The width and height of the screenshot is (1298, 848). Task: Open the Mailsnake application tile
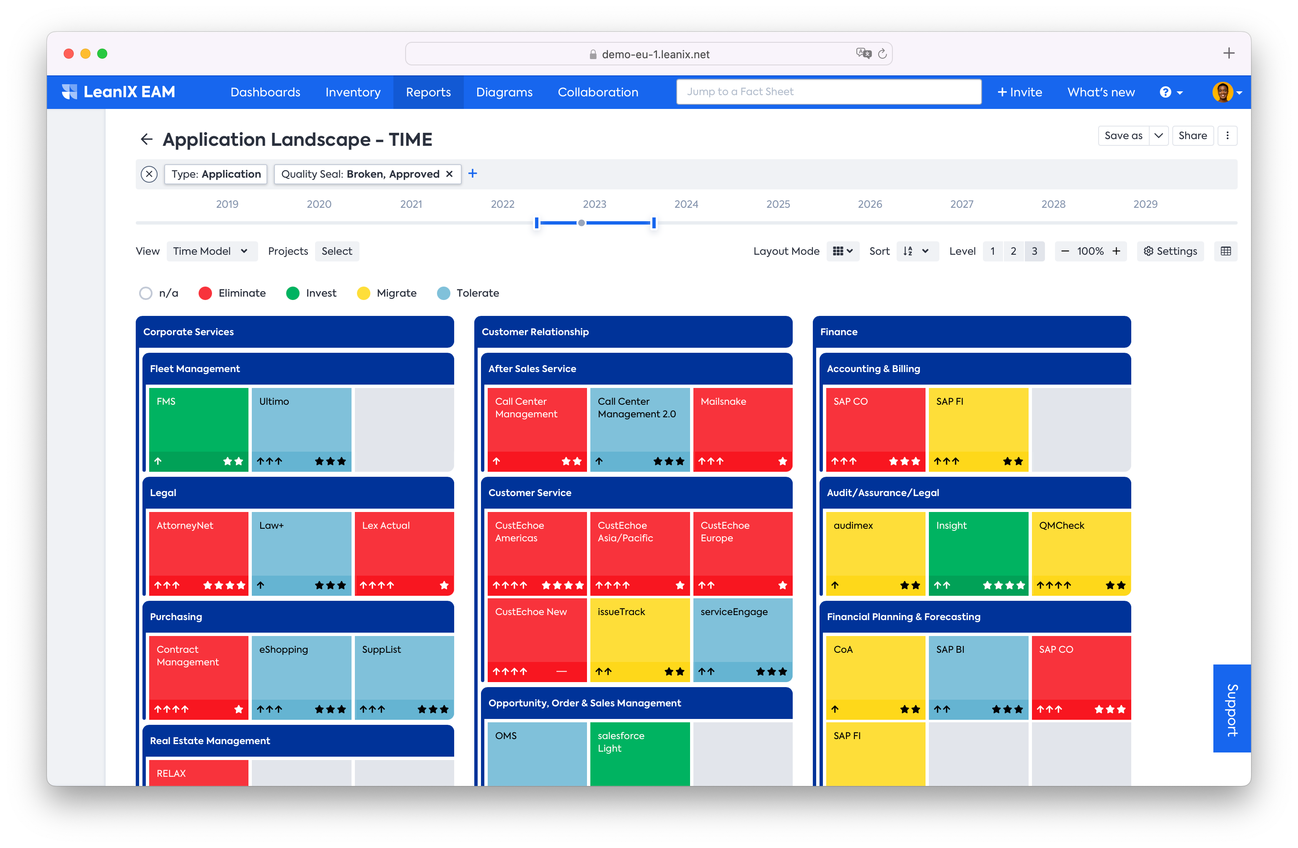(742, 429)
